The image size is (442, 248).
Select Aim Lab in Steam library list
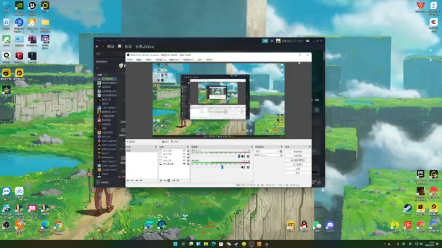click(107, 137)
